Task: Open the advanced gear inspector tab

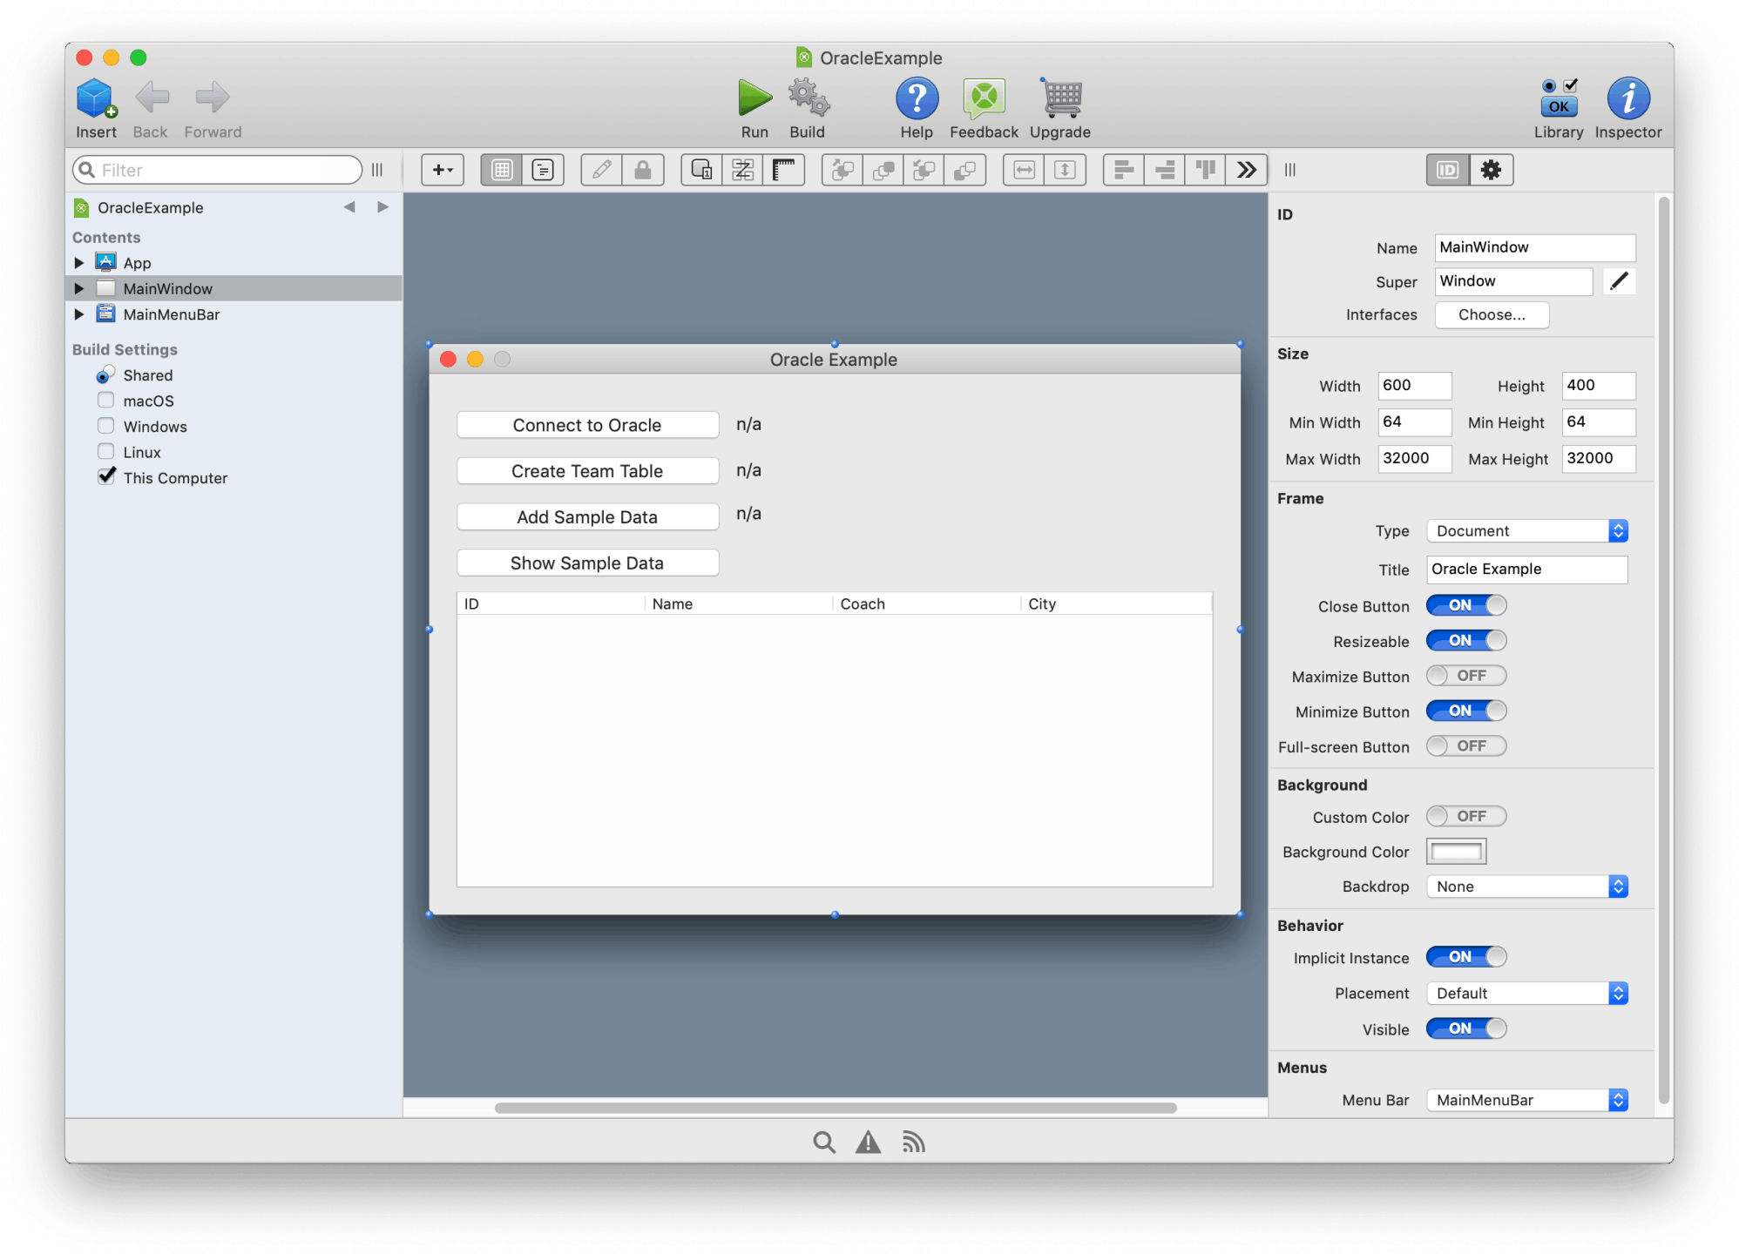Action: 1491,170
